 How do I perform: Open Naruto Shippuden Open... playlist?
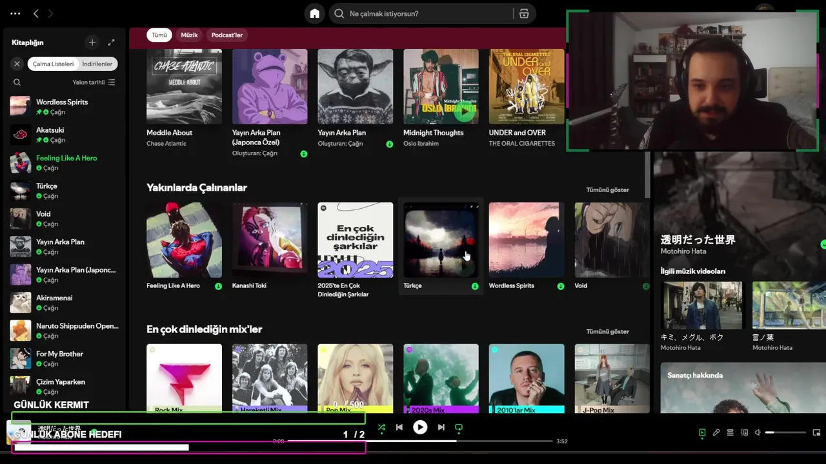[65, 331]
